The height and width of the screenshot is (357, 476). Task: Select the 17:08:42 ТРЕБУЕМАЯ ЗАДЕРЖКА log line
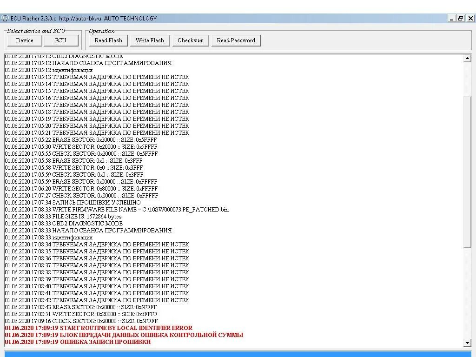point(97,300)
